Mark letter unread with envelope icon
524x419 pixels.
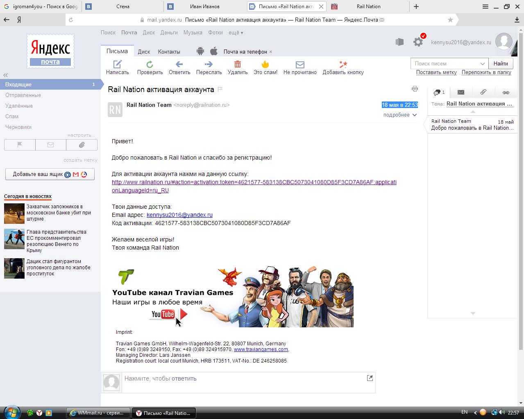pyautogui.click(x=300, y=65)
